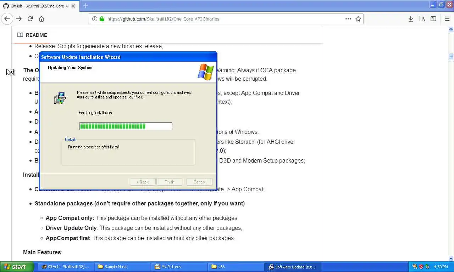Switch to x86 folder taskbar window
Image resolution: width=454 pixels, height=272 pixels.
(235, 267)
